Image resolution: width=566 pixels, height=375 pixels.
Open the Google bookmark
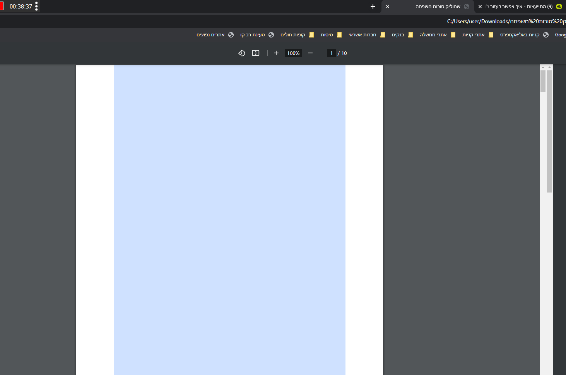[x=560, y=35]
